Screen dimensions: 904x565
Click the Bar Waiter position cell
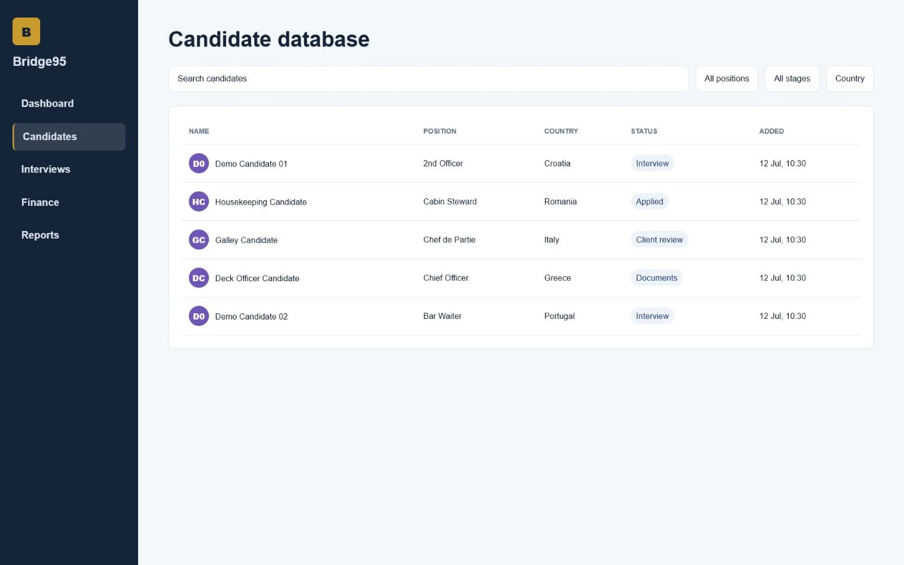[443, 316]
